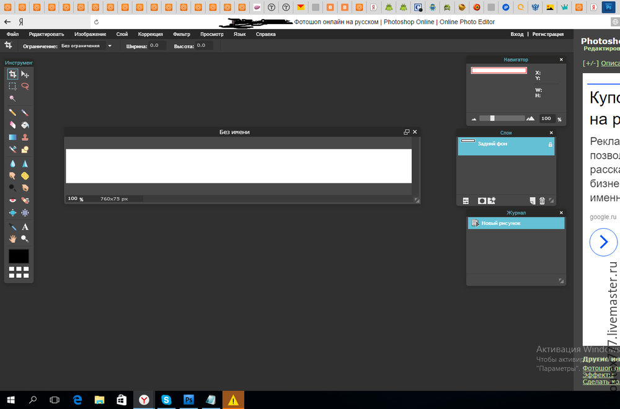This screenshot has width=620, height=409.
Task: Select the Brush tool
Action: (x=25, y=113)
